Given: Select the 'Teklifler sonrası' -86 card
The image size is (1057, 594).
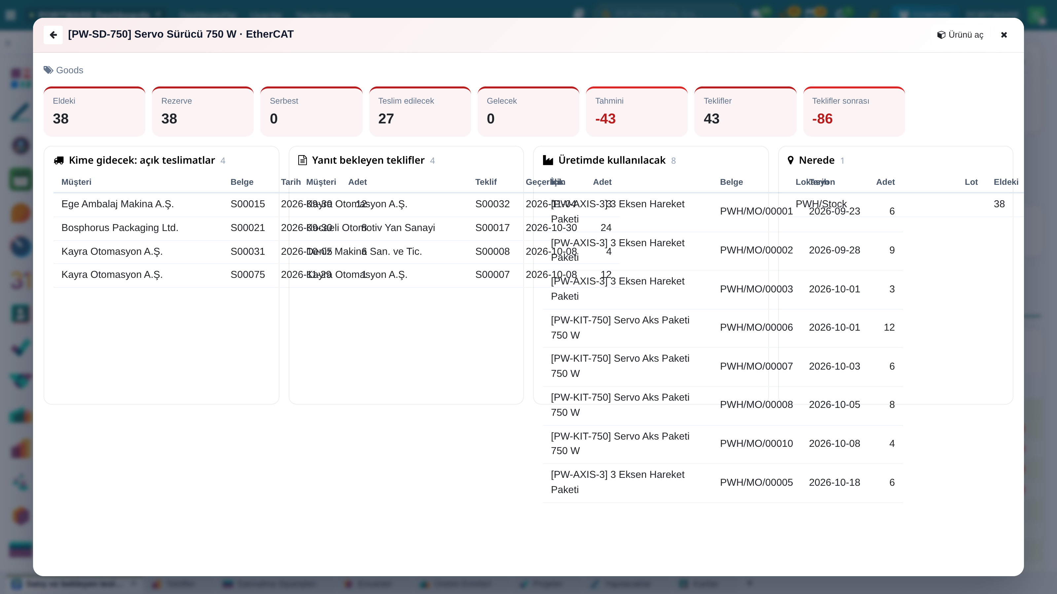Looking at the screenshot, I should tap(854, 112).
